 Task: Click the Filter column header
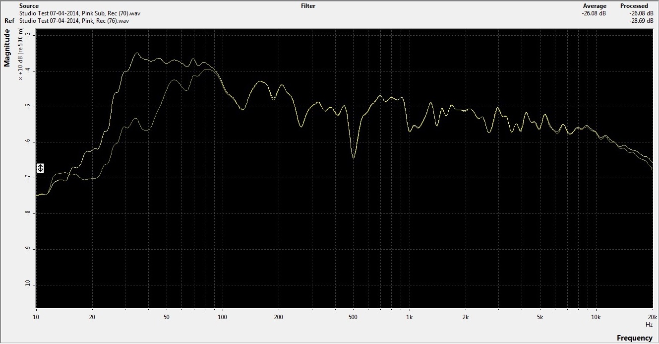tap(308, 6)
